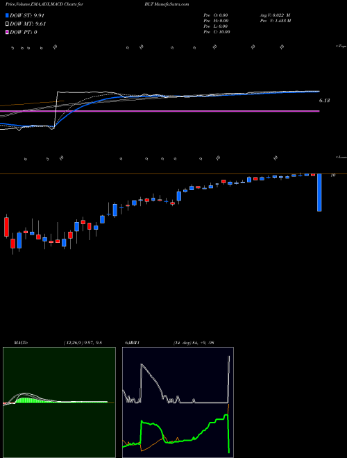Click the magenta DOW PT legend swatch
The width and height of the screenshot is (347, 458).
point(8,32)
